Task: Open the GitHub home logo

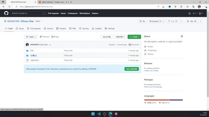Action: (6, 13)
